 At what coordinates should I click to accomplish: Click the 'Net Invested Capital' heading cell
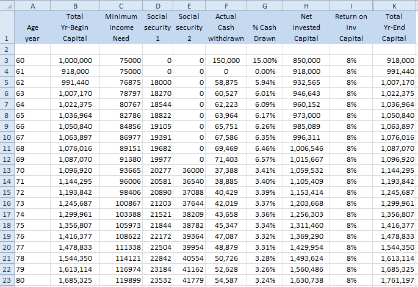(306, 27)
